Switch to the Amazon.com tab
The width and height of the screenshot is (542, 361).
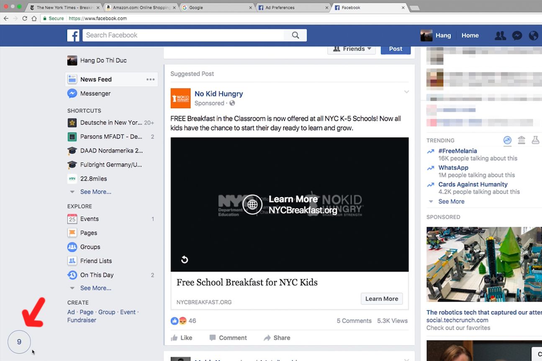coord(141,8)
